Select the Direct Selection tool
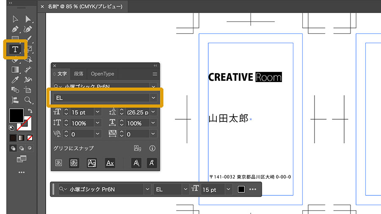 click(x=28, y=19)
